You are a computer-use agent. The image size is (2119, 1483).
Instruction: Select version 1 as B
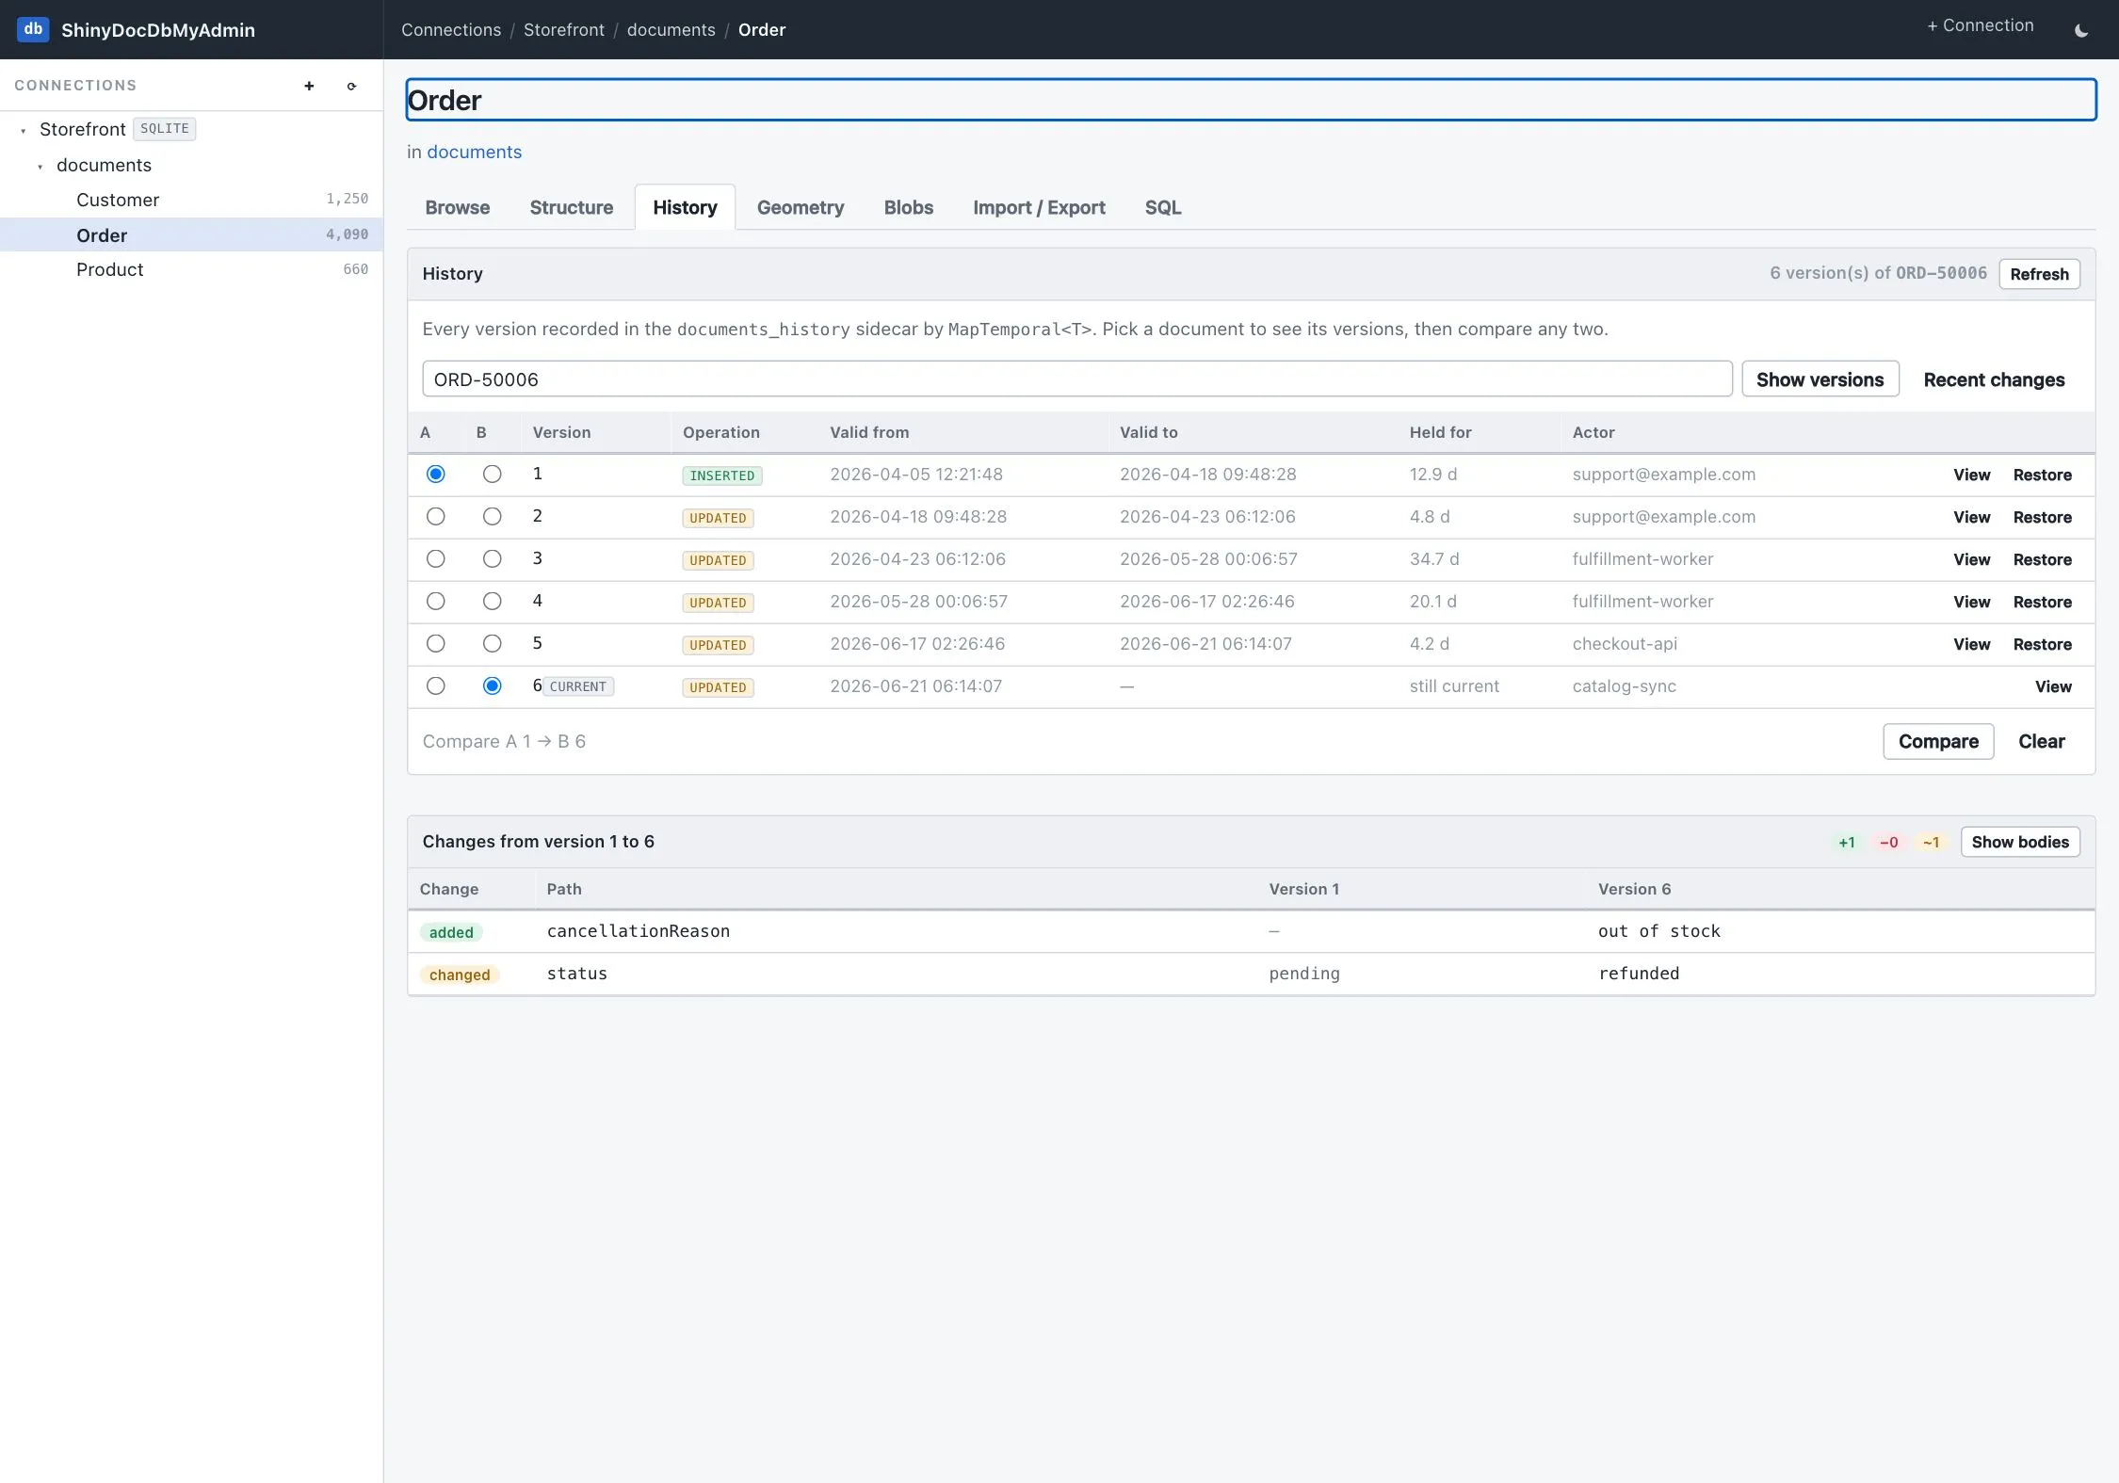492,475
